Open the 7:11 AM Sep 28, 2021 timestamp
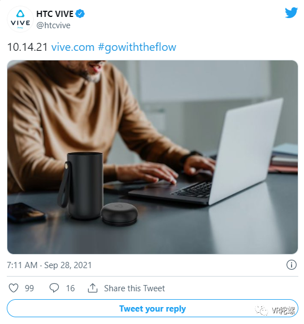This screenshot has height=324, width=304. pos(49,265)
